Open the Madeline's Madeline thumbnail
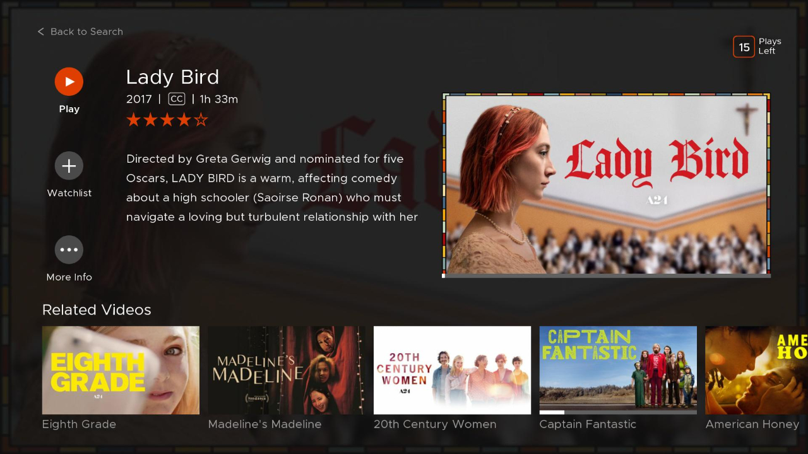This screenshot has height=454, width=808. tap(287, 370)
